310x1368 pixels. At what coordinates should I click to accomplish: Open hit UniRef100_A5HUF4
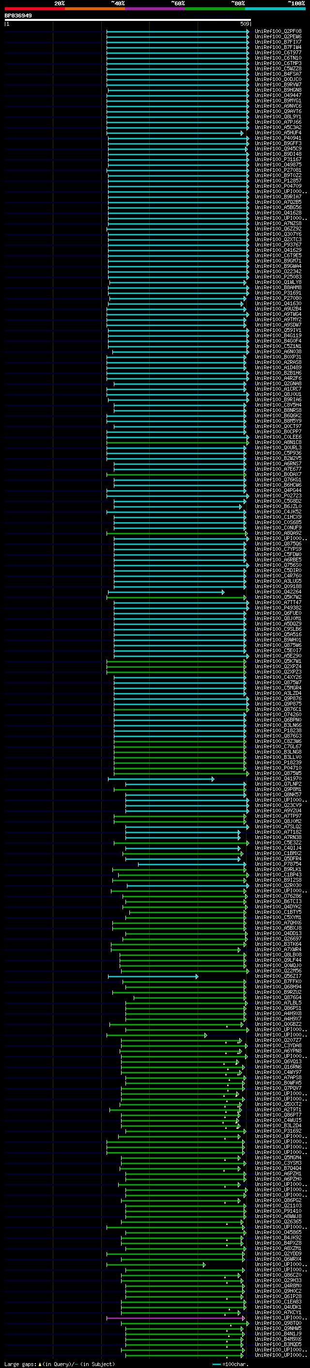coord(278,133)
